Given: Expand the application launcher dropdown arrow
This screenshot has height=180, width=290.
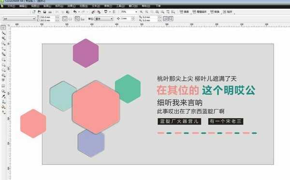Looking at the screenshot, I should (110, 12).
